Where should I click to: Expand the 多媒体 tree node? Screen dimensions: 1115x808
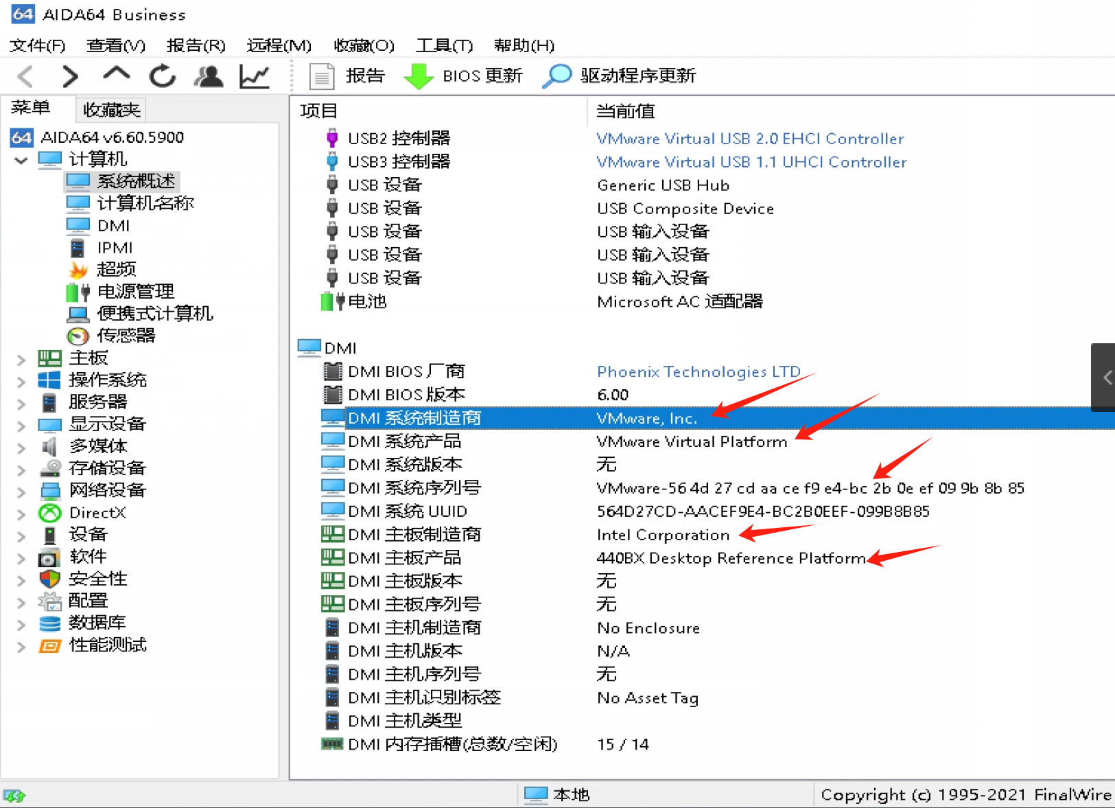(x=21, y=448)
